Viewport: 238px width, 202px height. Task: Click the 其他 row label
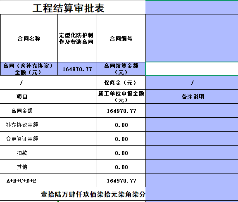(22, 167)
